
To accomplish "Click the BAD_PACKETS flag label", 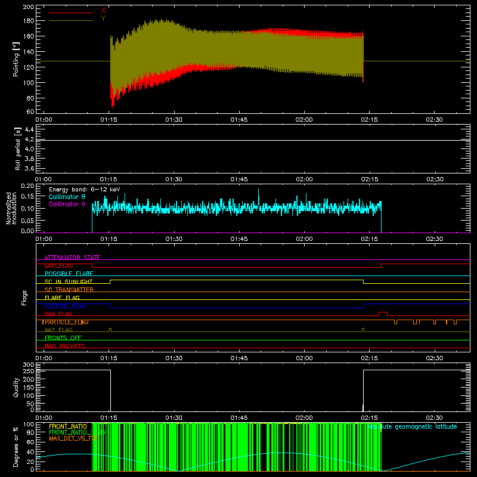I will click(65, 346).
